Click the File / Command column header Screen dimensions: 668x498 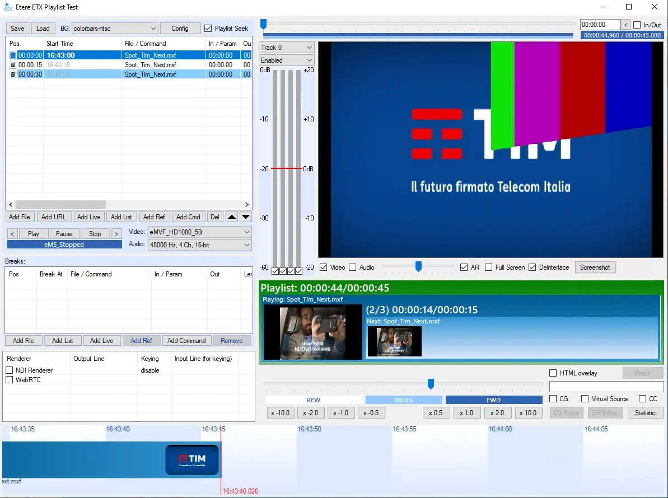pyautogui.click(x=146, y=44)
